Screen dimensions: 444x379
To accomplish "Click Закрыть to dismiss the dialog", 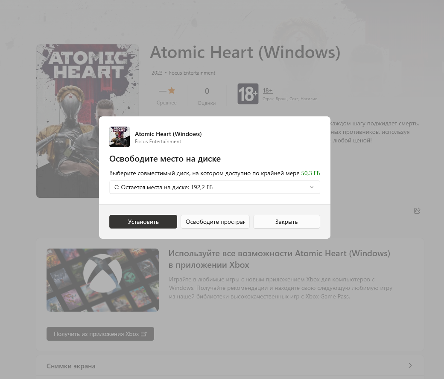I will coord(286,222).
